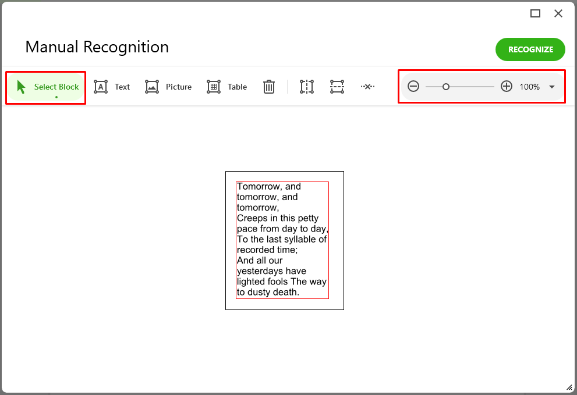Zoom in with the plus icon
577x395 pixels.
[x=507, y=87]
